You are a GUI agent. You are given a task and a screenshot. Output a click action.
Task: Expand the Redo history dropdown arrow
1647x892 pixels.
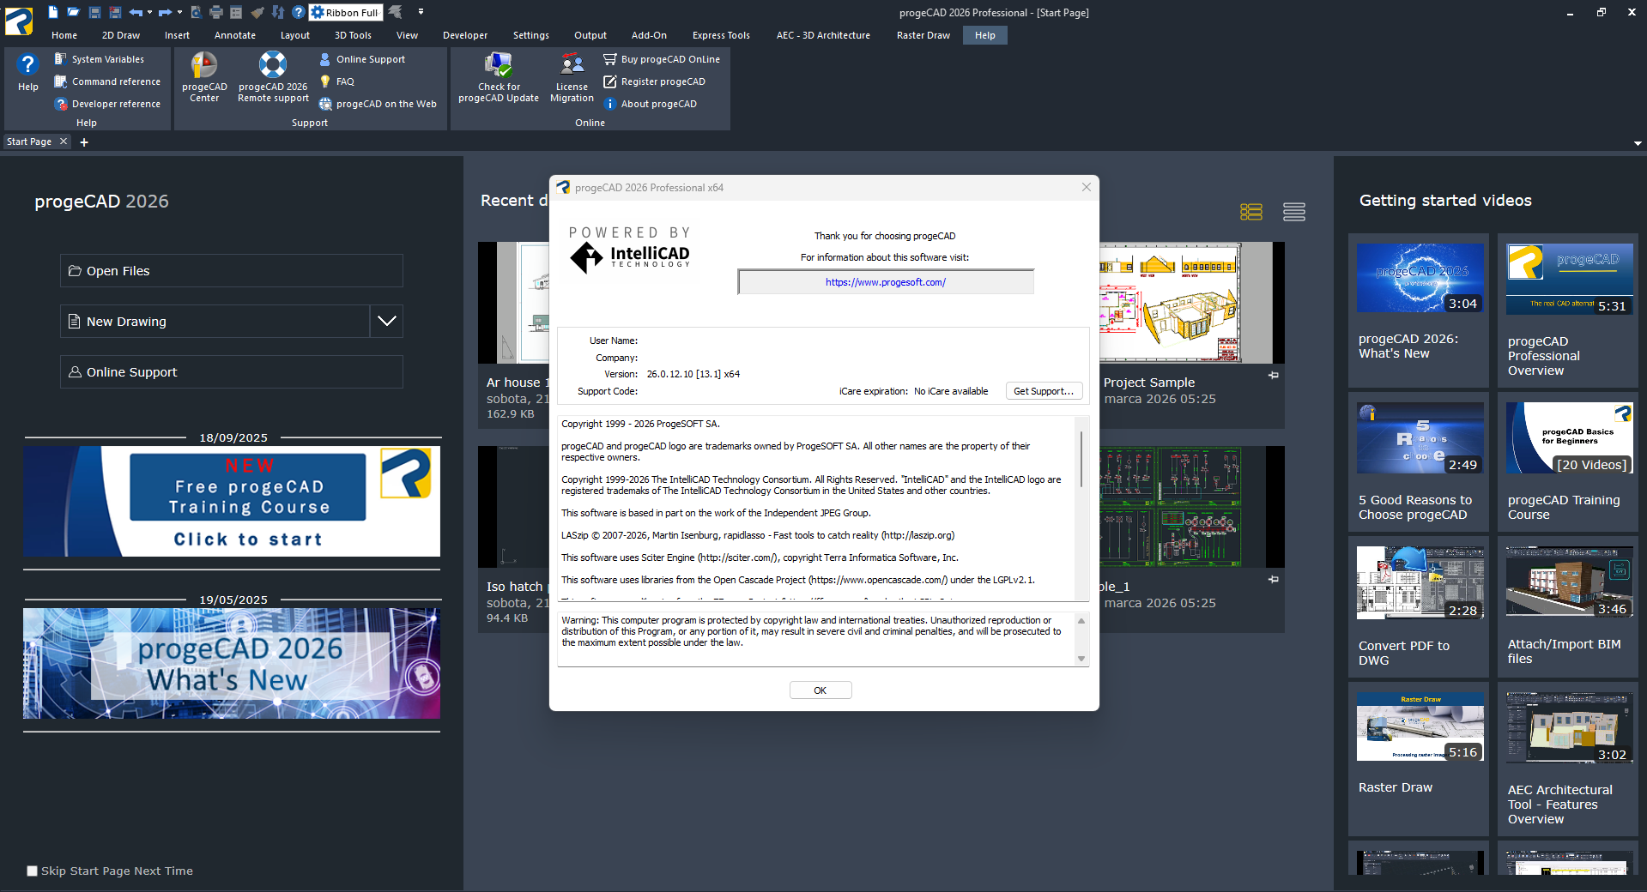click(179, 12)
